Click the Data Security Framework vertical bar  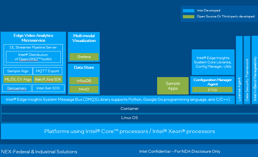[247, 70]
